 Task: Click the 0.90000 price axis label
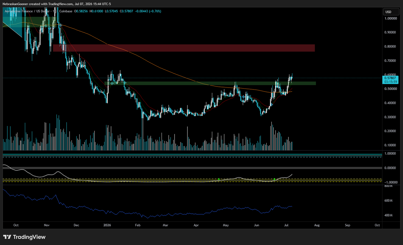[390, 33]
